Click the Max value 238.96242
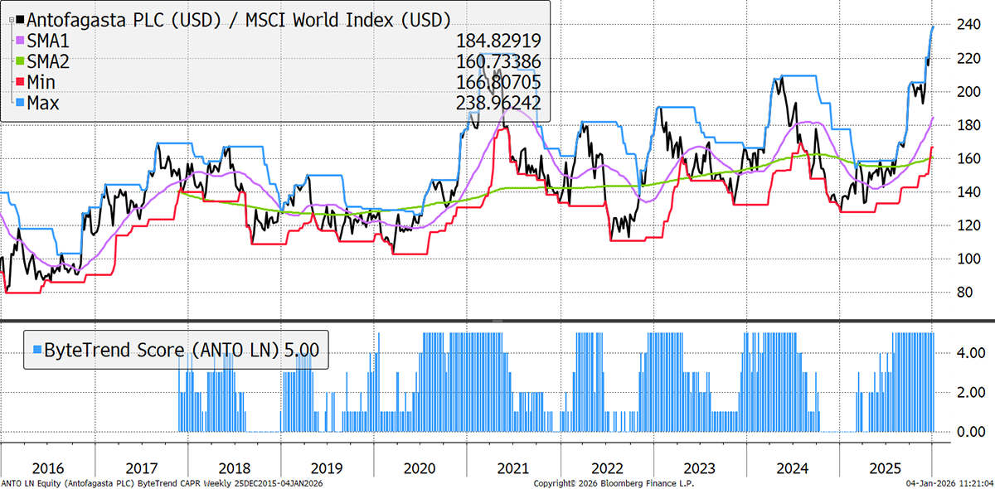995x489 pixels. pyautogui.click(x=498, y=103)
